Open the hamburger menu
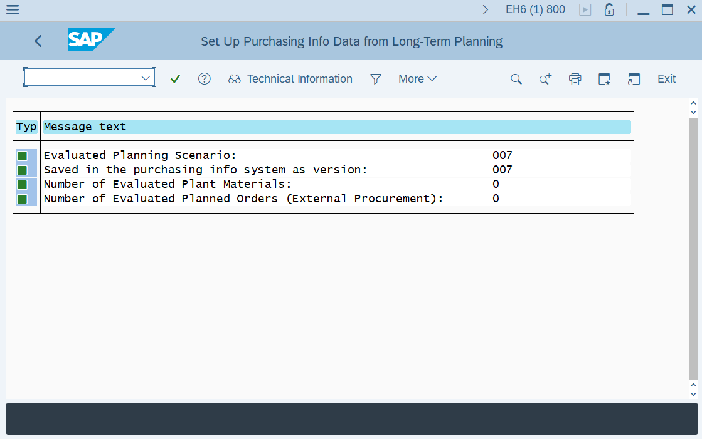This screenshot has height=439, width=702. pos(12,9)
